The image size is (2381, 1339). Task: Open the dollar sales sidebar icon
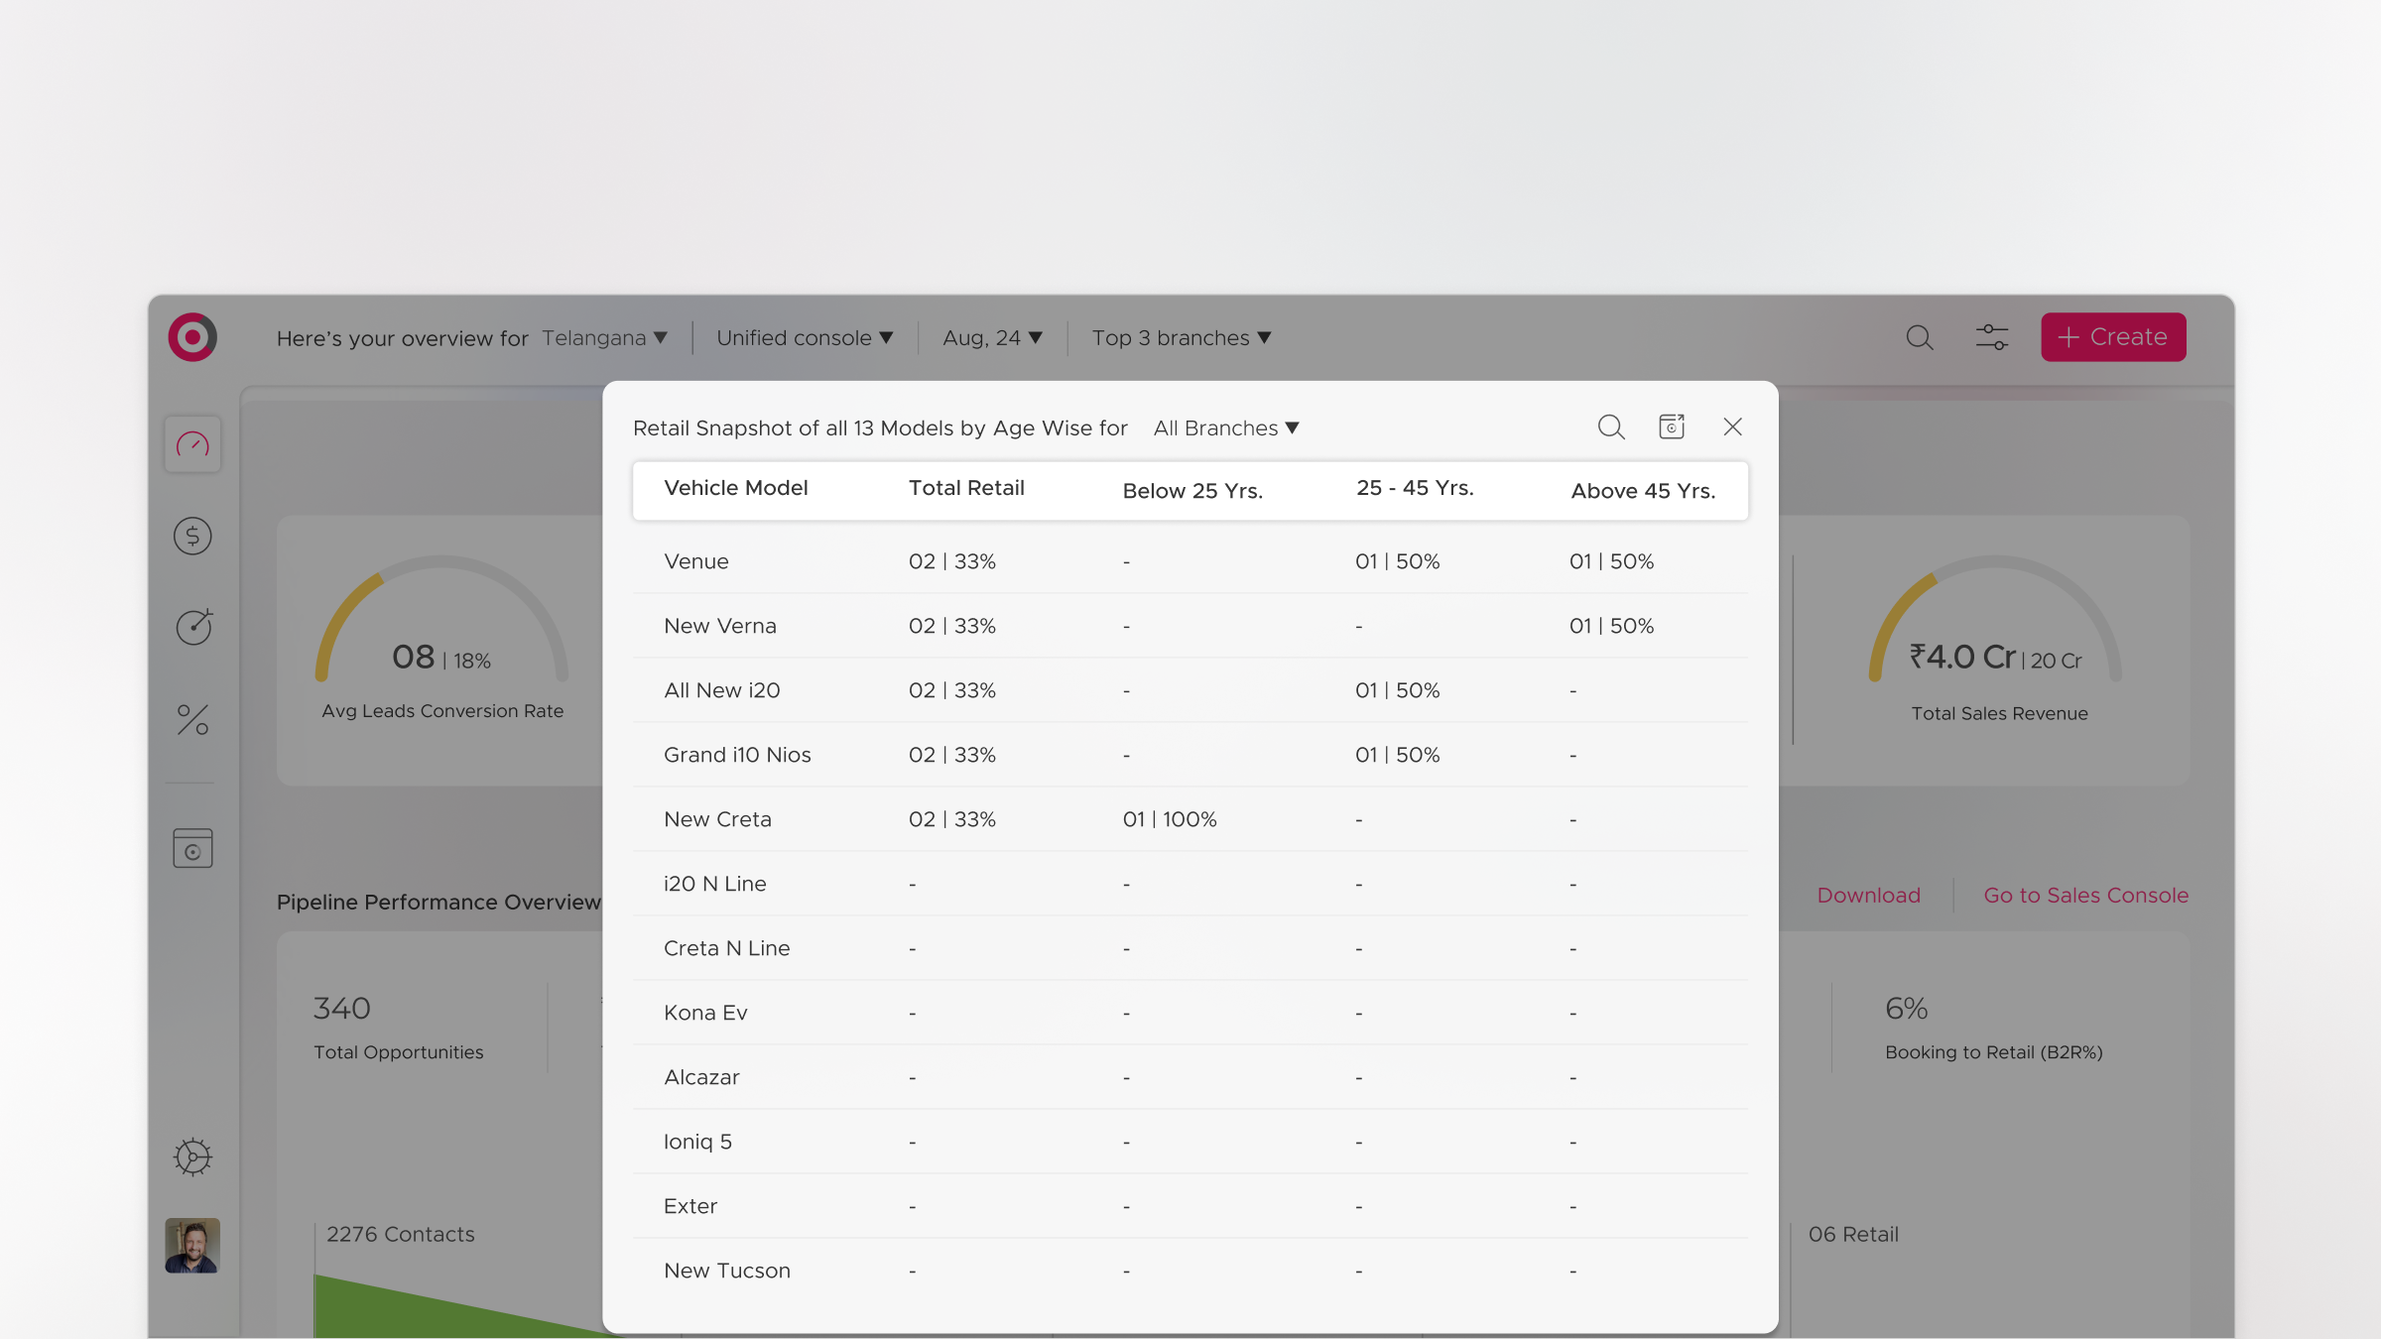(192, 536)
